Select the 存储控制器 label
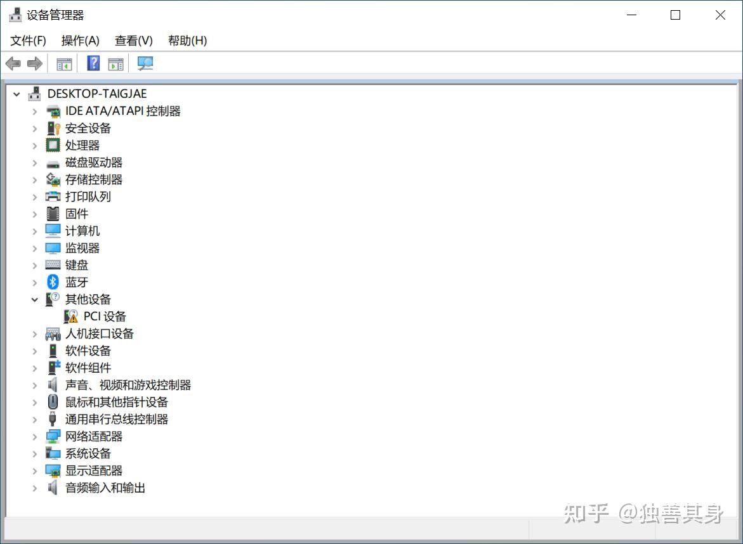This screenshot has width=743, height=544. pos(94,180)
